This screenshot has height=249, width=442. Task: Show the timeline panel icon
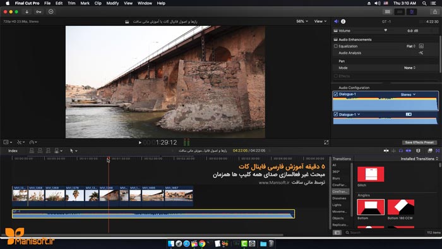click(x=400, y=12)
